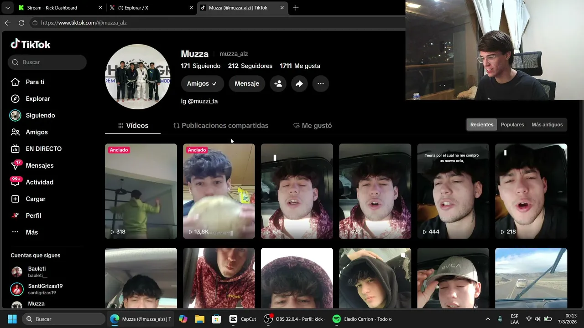Open the 'Teoría' video with 444 views
This screenshot has height=328, width=584.
(x=453, y=191)
